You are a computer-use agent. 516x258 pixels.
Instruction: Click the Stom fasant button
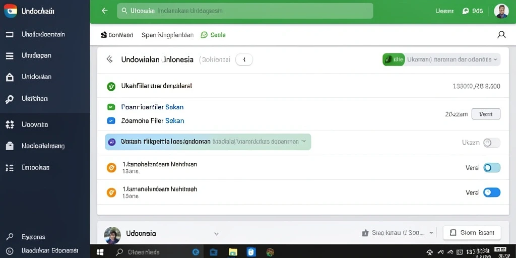[472, 233]
